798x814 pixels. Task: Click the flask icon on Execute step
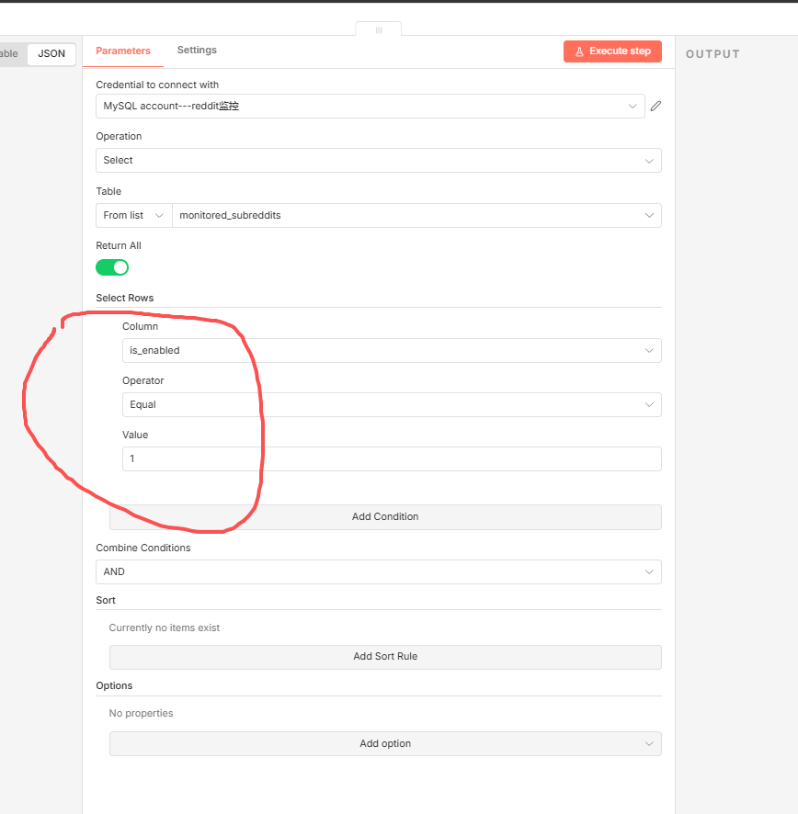(x=579, y=51)
